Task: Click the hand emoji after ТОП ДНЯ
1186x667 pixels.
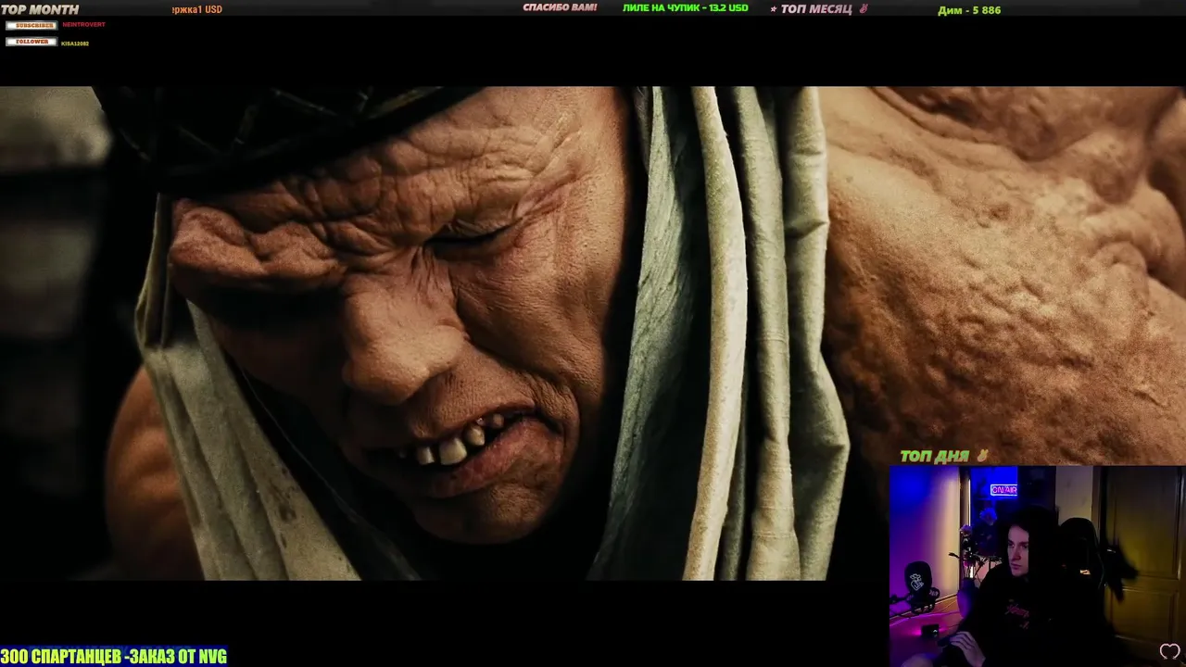Action: point(982,455)
